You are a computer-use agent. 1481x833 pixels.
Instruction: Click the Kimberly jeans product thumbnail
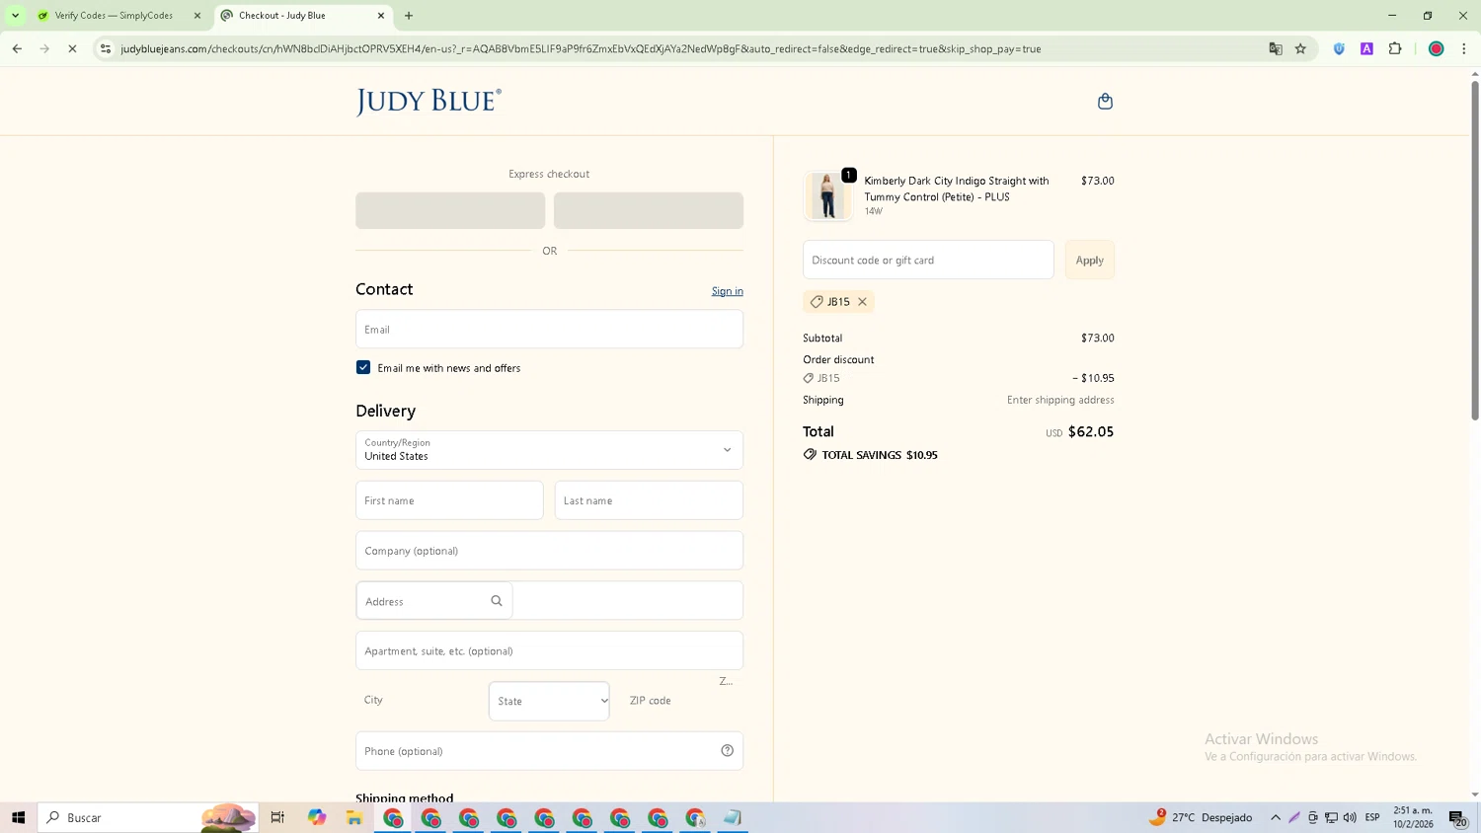pyautogui.click(x=827, y=195)
